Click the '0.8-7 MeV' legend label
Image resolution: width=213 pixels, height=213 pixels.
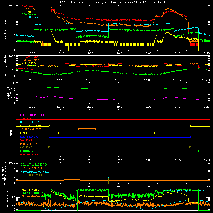[x=29, y=63]
